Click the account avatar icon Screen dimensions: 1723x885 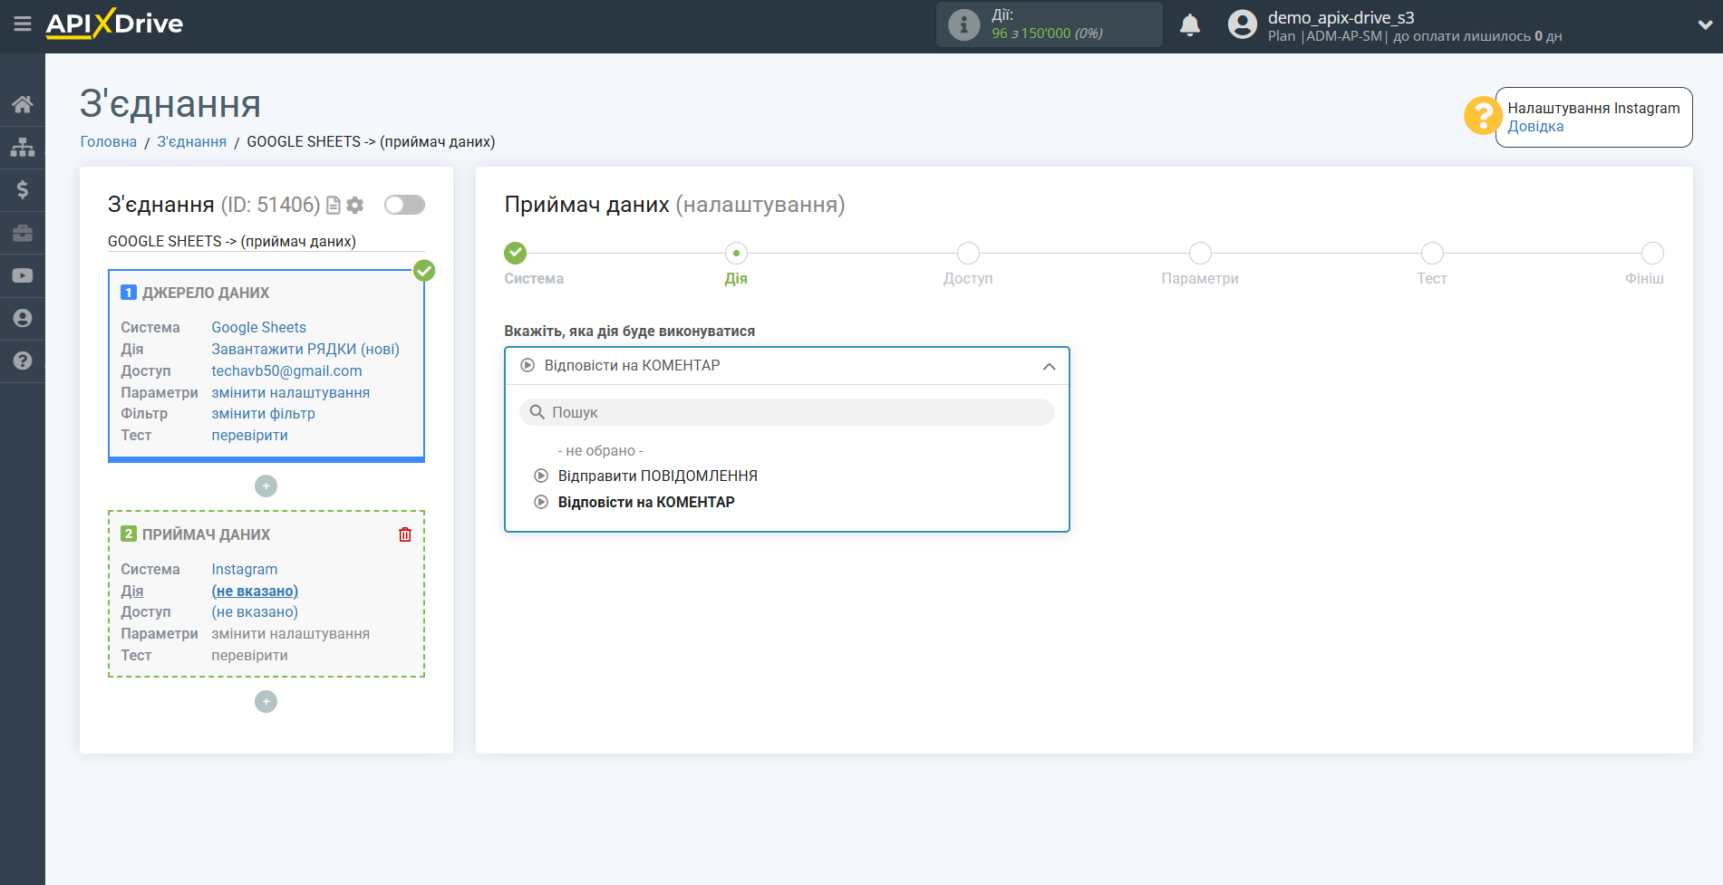click(x=1243, y=24)
